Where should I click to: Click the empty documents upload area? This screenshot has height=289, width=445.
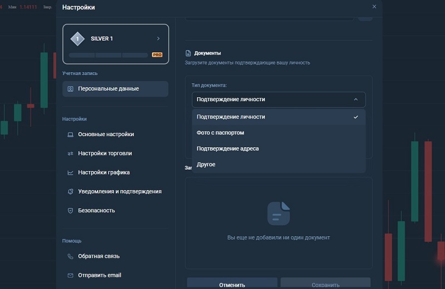click(x=279, y=223)
